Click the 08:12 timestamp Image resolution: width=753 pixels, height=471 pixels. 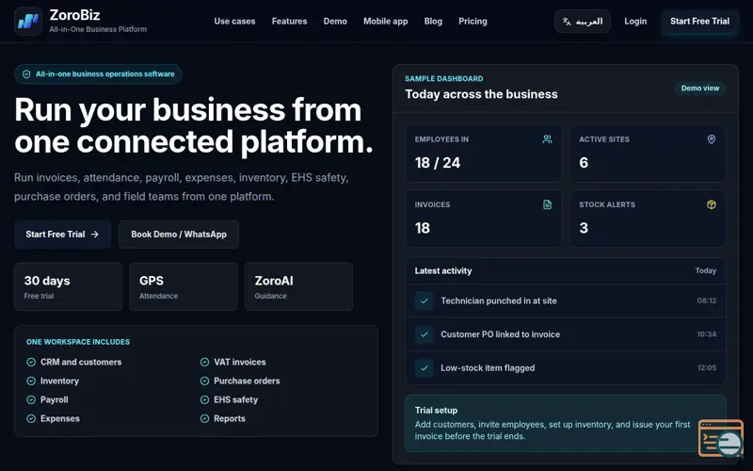[707, 300]
